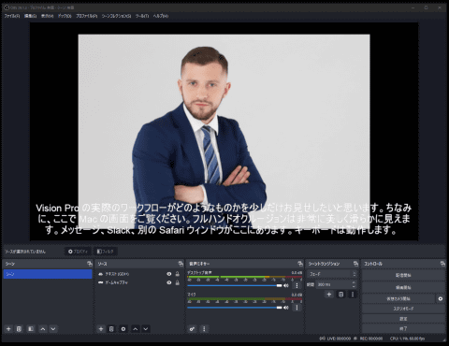This screenshot has height=346, width=449.
Task: Click the OBS logo in the title bar
Action: pyautogui.click(x=7, y=7)
